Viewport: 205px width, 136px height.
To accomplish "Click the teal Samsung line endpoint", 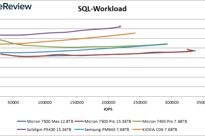I will (167, 44).
